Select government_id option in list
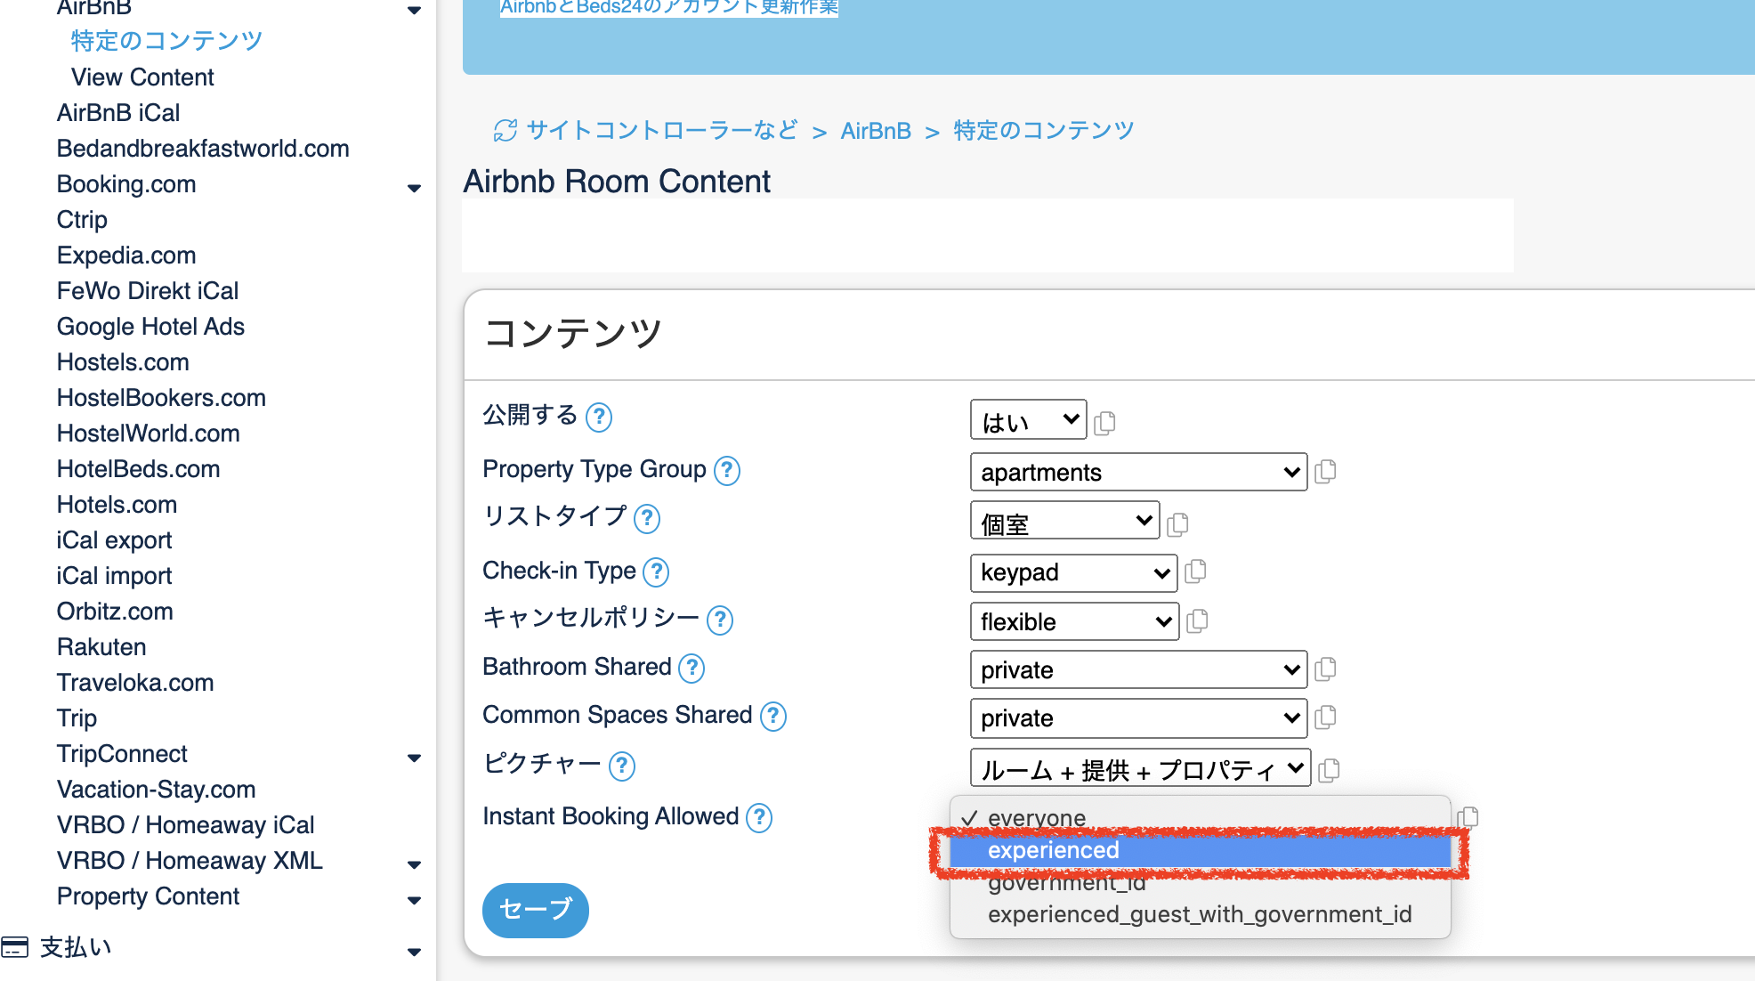 point(1066,883)
